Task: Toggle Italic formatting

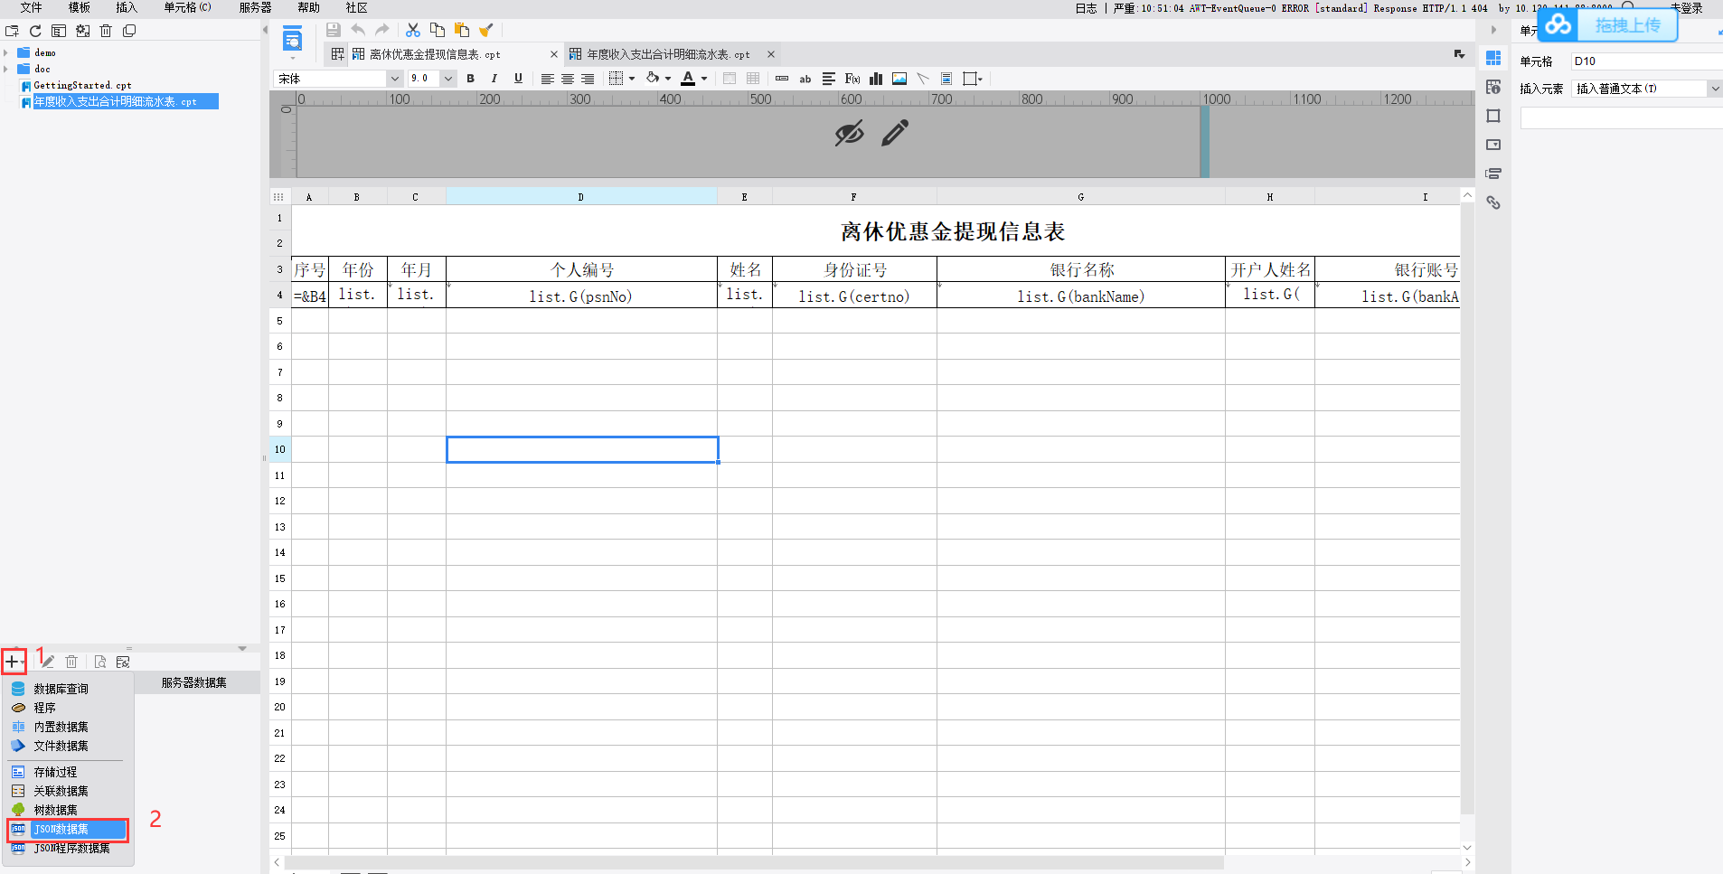Action: pyautogui.click(x=494, y=79)
